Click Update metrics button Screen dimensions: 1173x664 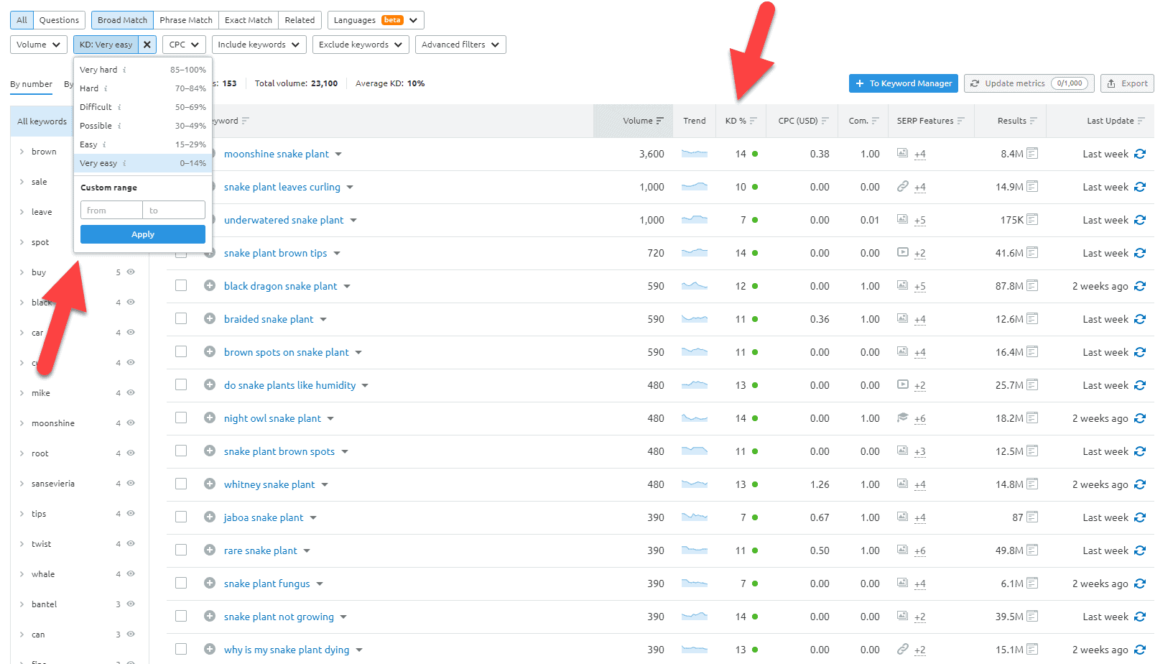(1029, 83)
